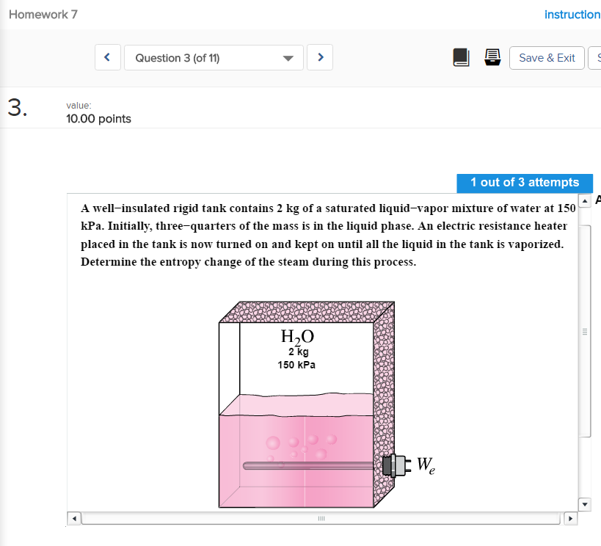Click the partially visible submit button

tap(597, 58)
